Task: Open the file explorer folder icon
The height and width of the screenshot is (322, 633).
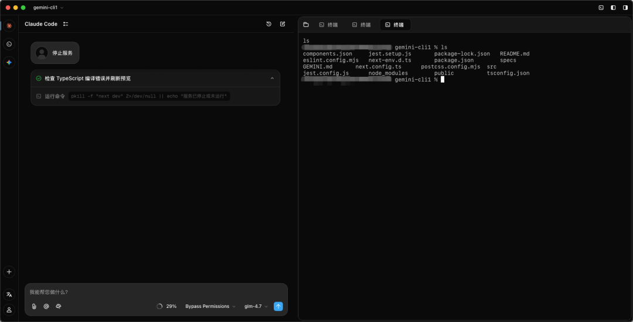Action: coord(306,25)
